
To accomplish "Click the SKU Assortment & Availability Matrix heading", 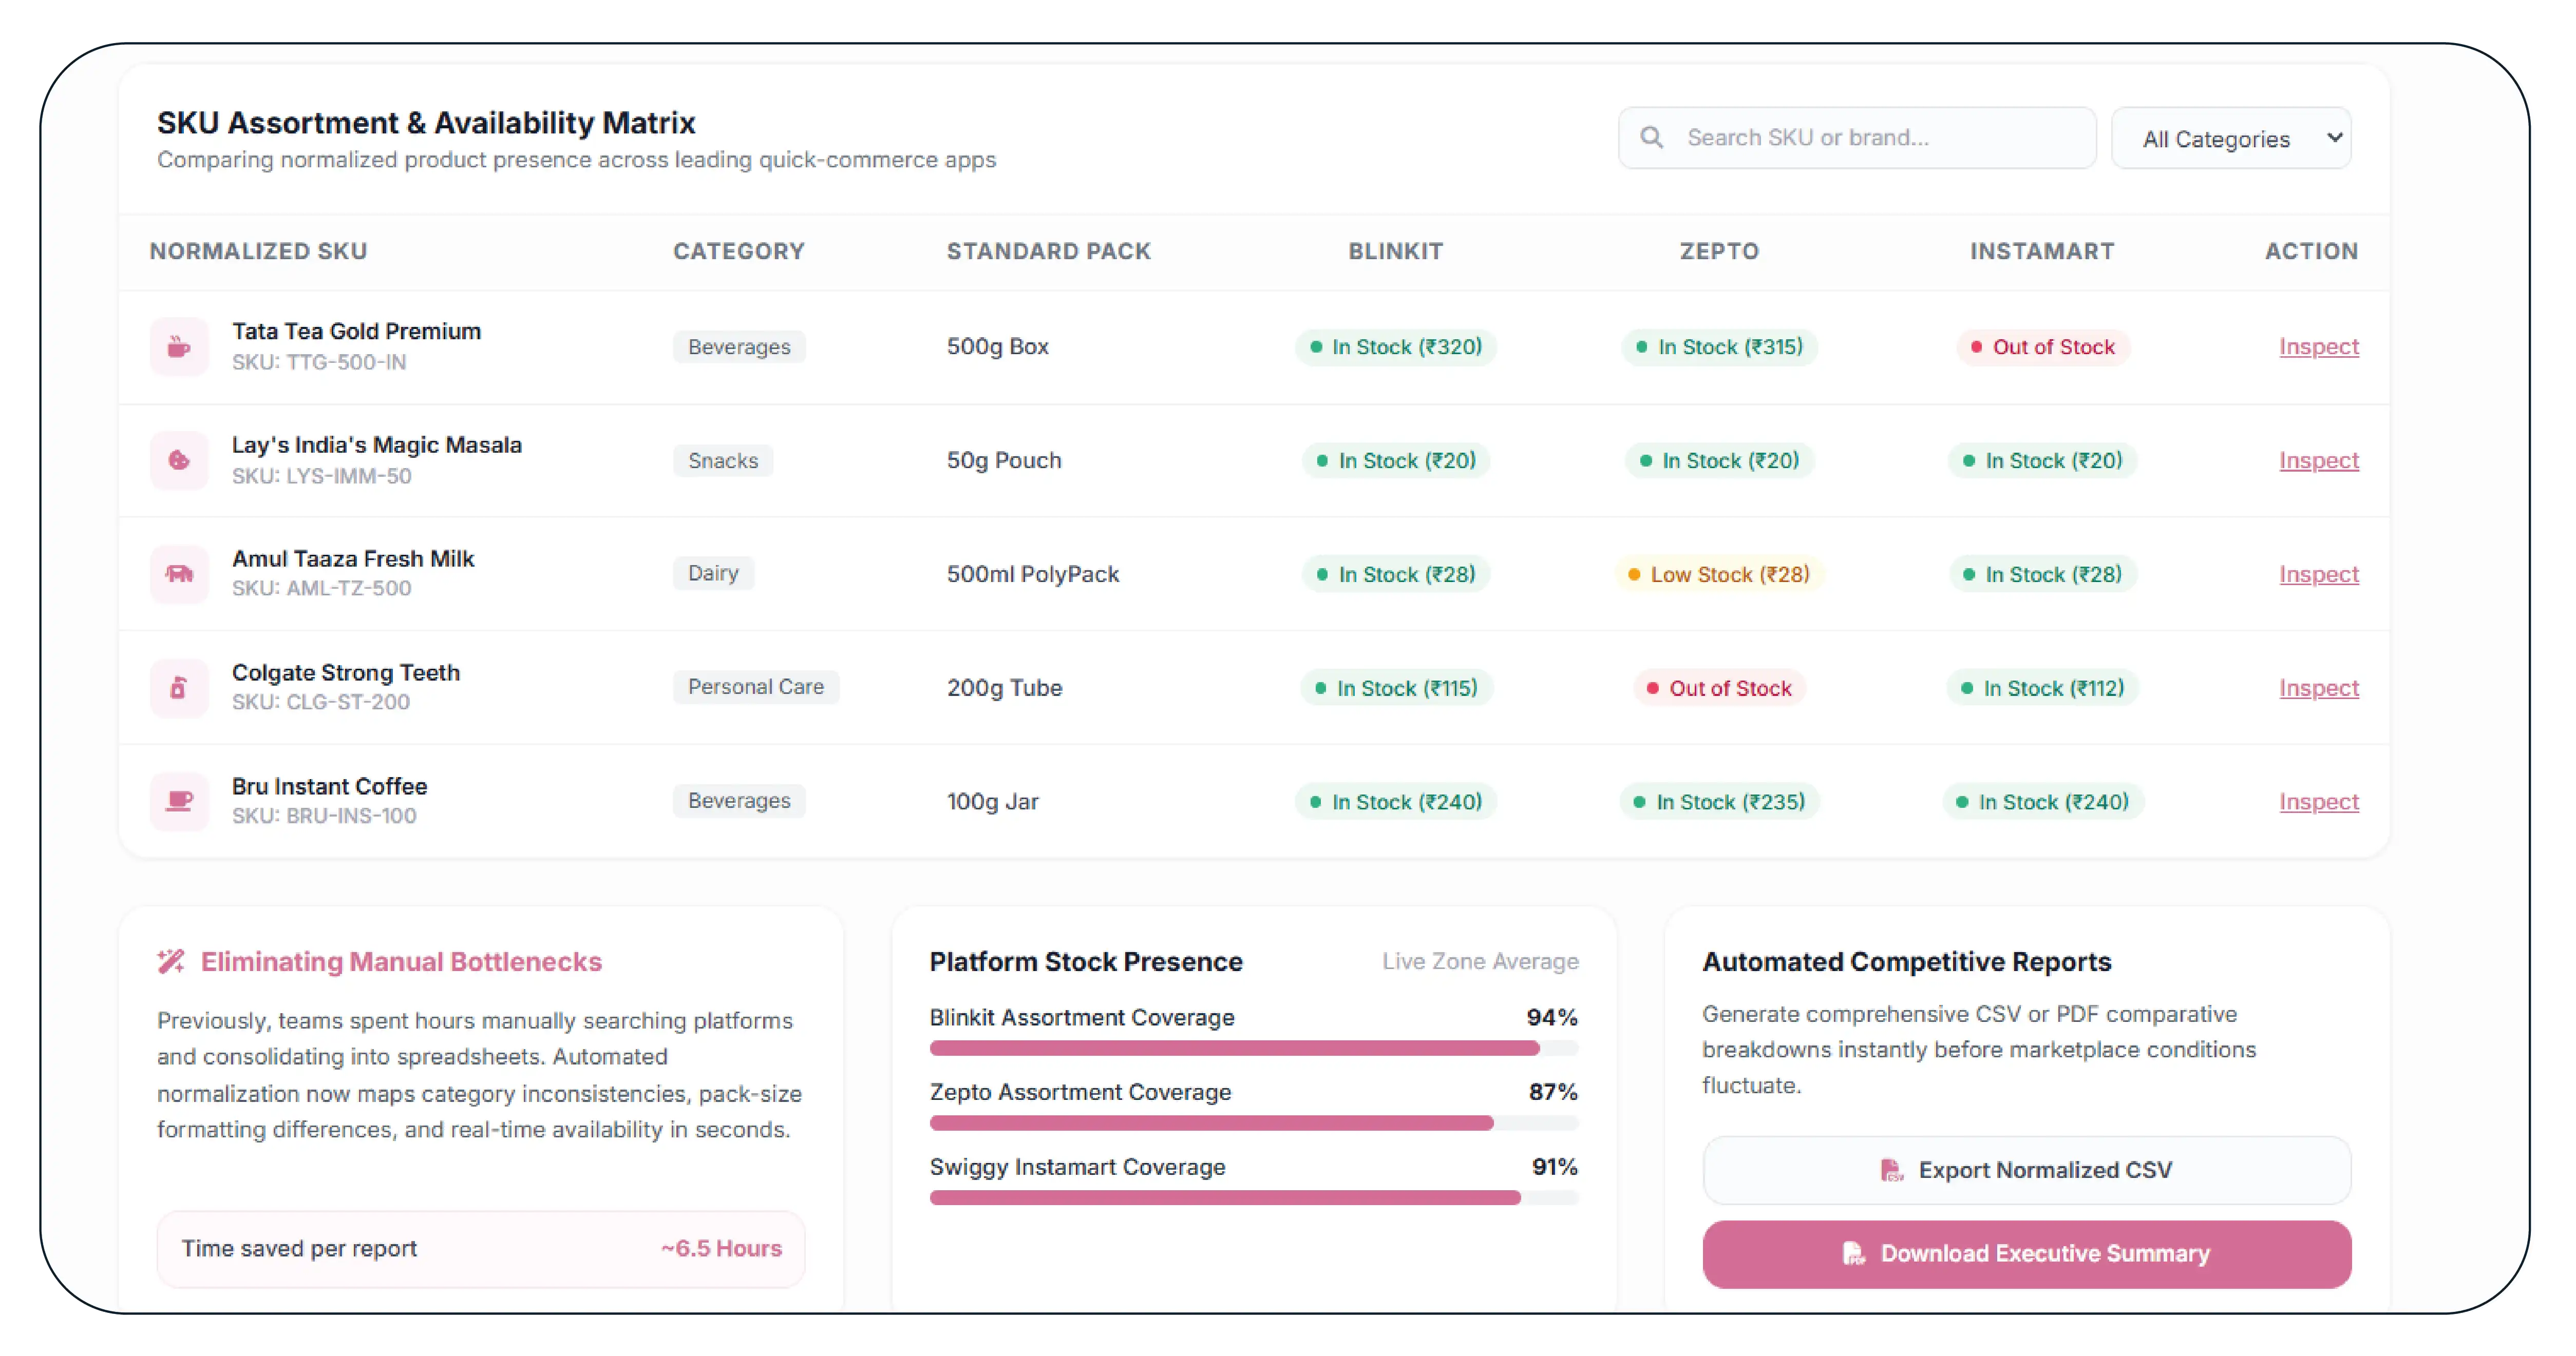I will click(426, 123).
